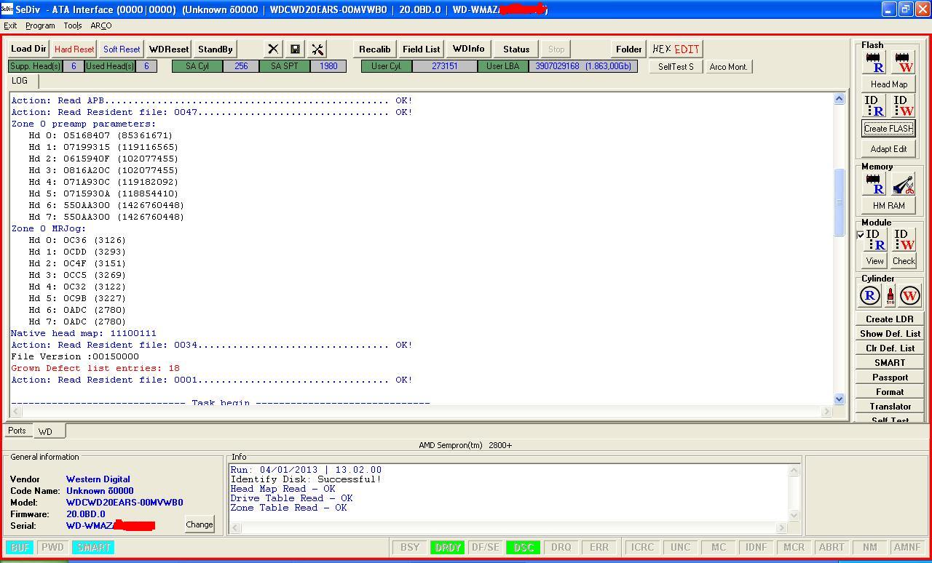
Task: Open the Program menu
Action: point(40,25)
